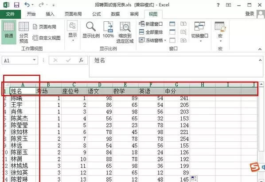Open the Help question mark icon
This screenshot has height=182, width=265.
click(x=218, y=5)
